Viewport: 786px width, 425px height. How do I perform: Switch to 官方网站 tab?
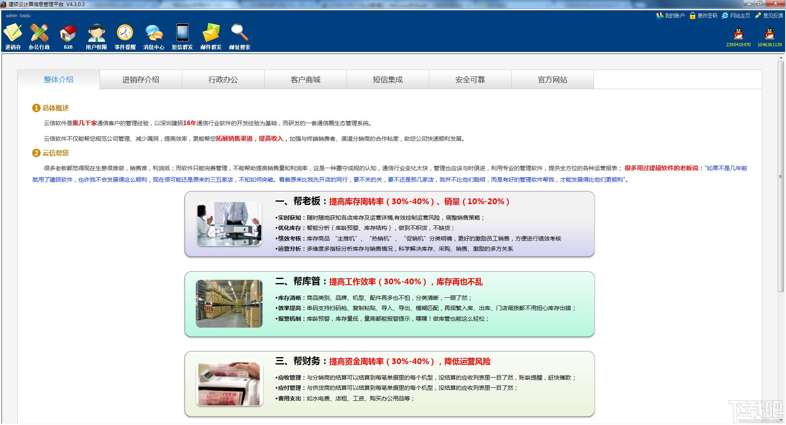pyautogui.click(x=553, y=79)
